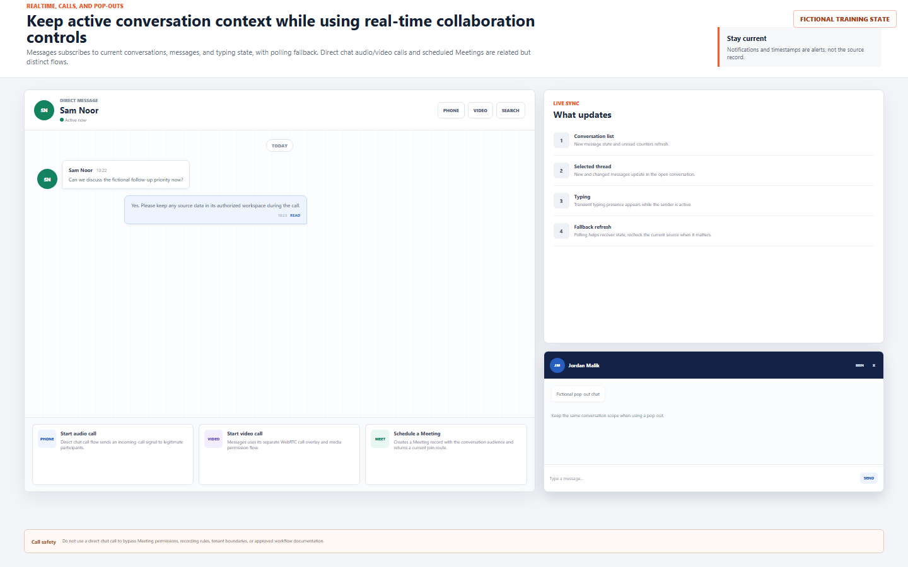Click the number 1 badge for Conversation list

561,140
